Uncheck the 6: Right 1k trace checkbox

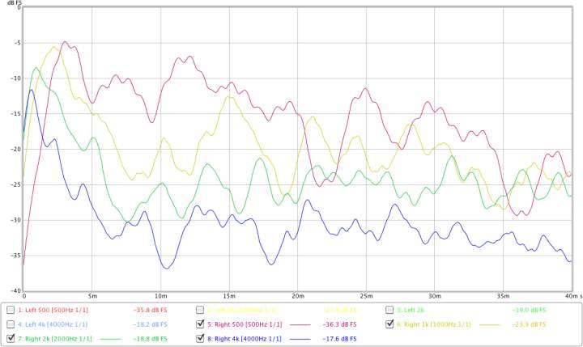click(x=389, y=324)
